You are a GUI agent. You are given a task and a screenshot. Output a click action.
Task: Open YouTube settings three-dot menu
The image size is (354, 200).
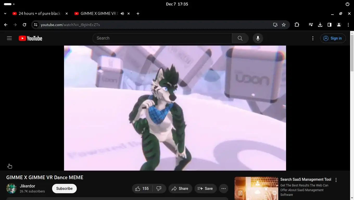pos(313,38)
